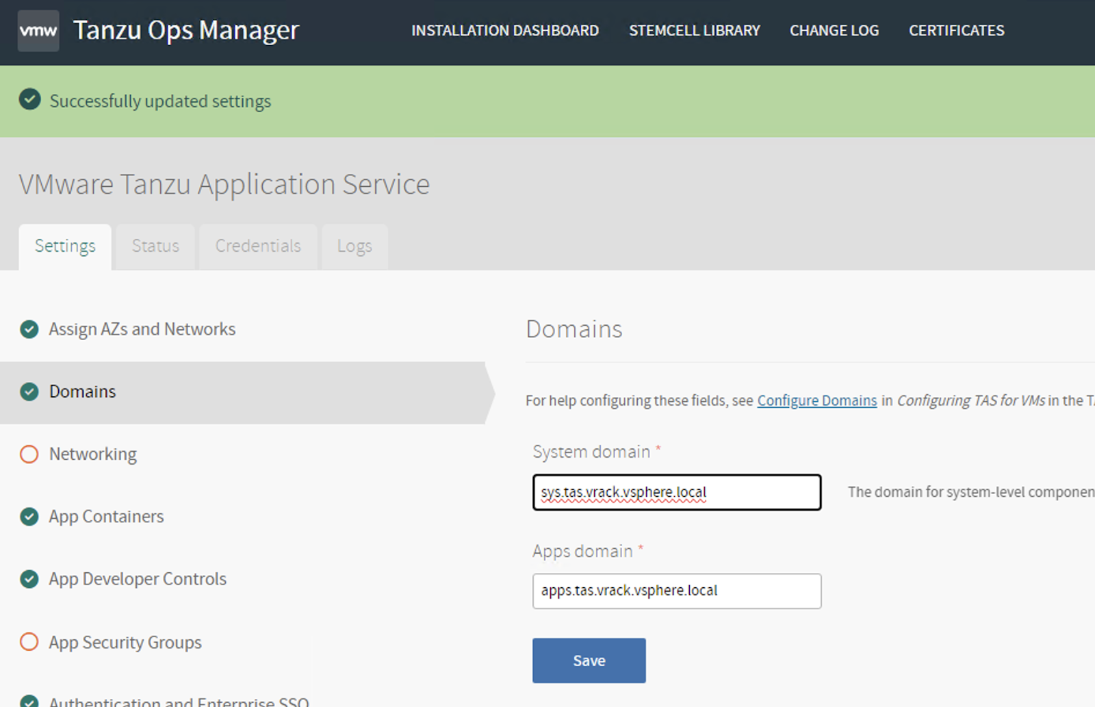Click the System domain label
This screenshot has width=1095, height=707.
(x=591, y=452)
